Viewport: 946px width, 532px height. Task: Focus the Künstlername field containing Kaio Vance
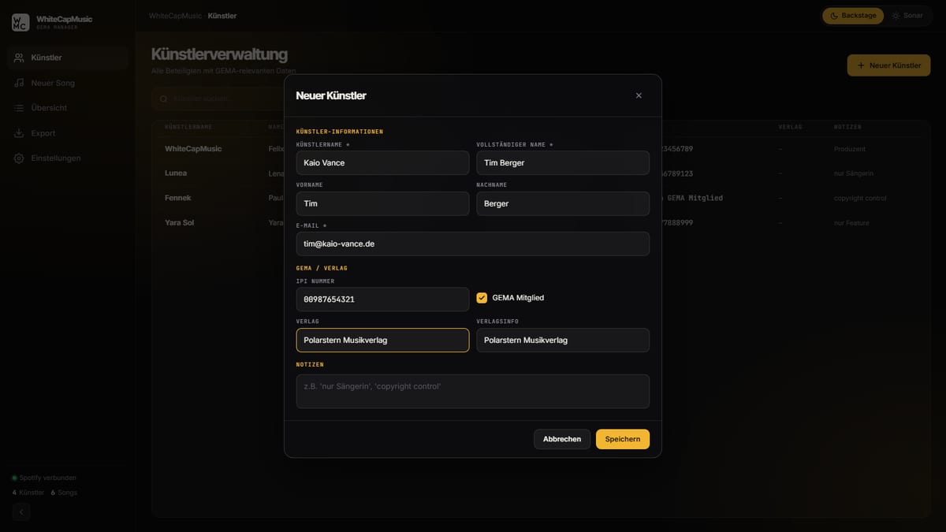click(382, 162)
